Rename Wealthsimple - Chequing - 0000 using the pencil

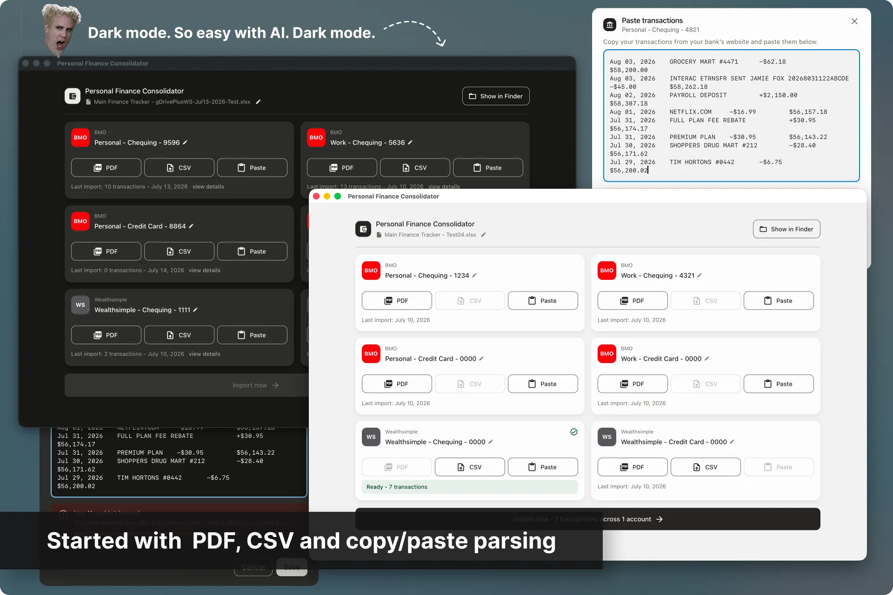point(491,442)
